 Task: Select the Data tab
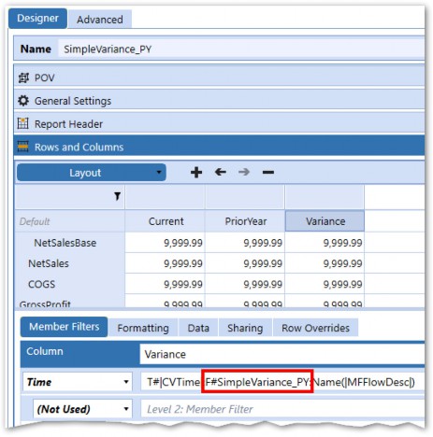coord(198,328)
